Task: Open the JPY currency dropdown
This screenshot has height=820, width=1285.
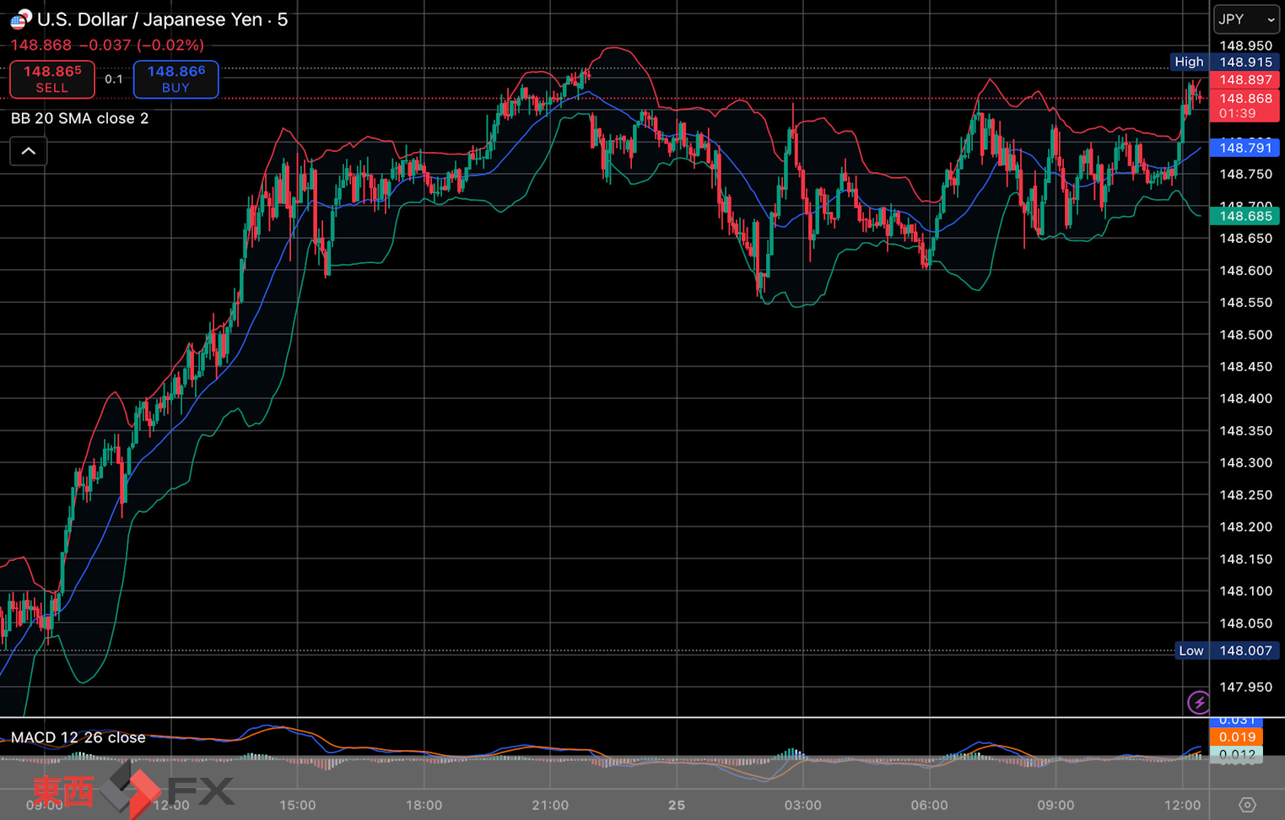Action: tap(1246, 19)
